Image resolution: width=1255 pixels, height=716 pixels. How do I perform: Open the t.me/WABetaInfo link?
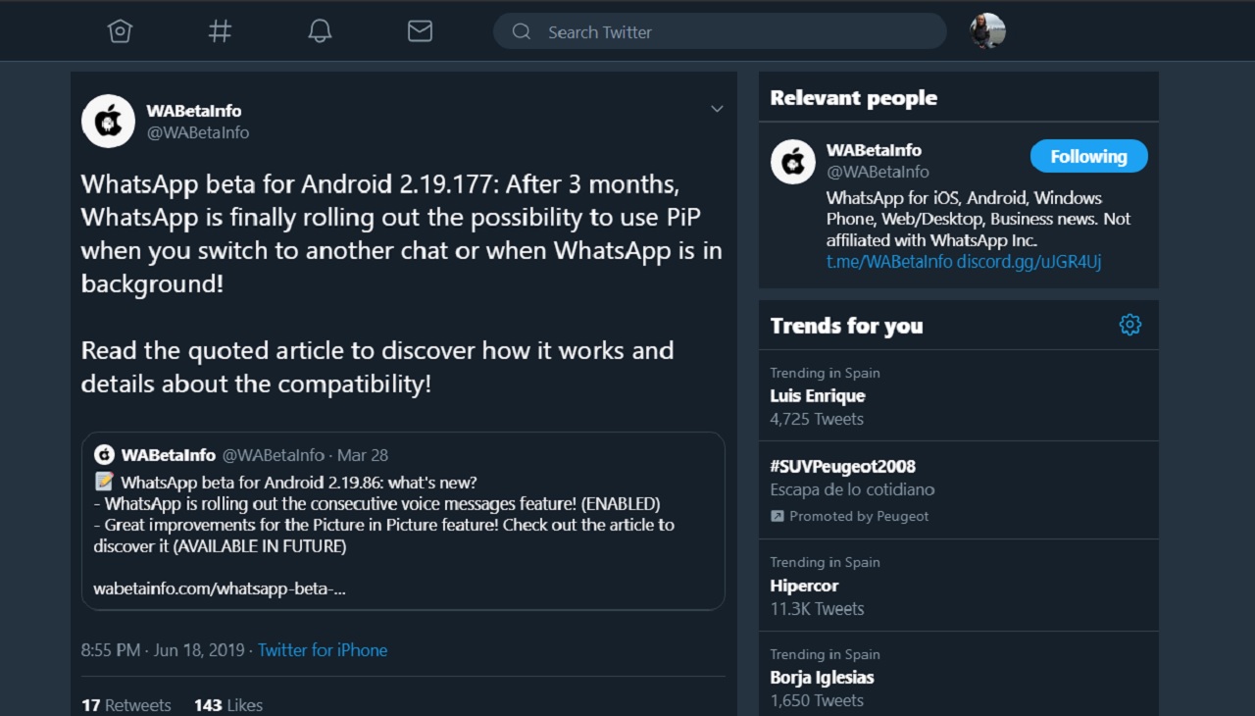coord(888,262)
